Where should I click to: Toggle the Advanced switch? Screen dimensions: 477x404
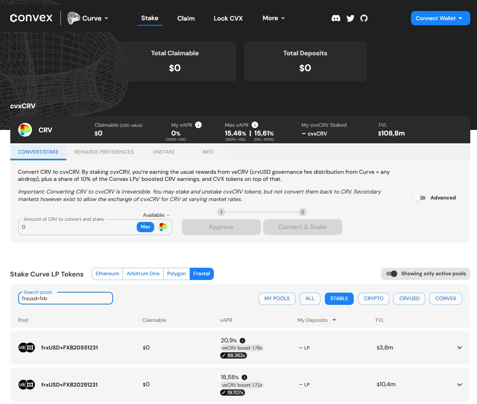coord(420,198)
